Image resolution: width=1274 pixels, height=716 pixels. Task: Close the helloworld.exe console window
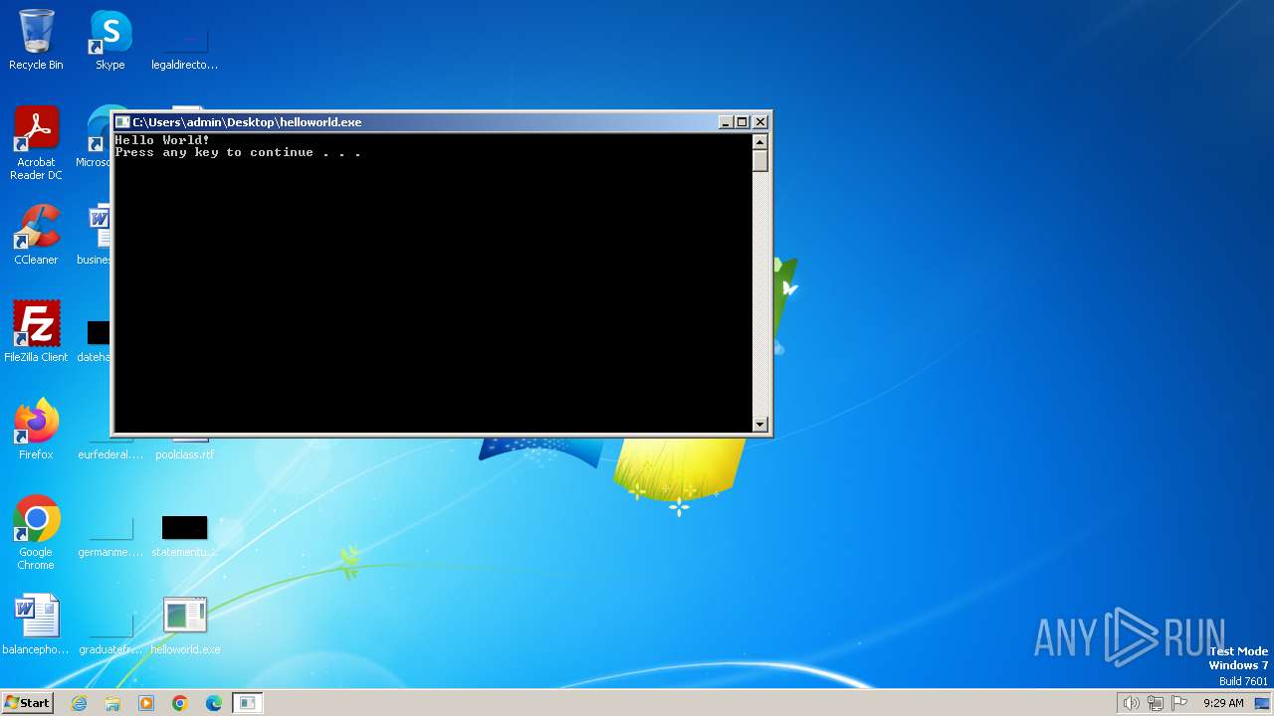(x=760, y=122)
